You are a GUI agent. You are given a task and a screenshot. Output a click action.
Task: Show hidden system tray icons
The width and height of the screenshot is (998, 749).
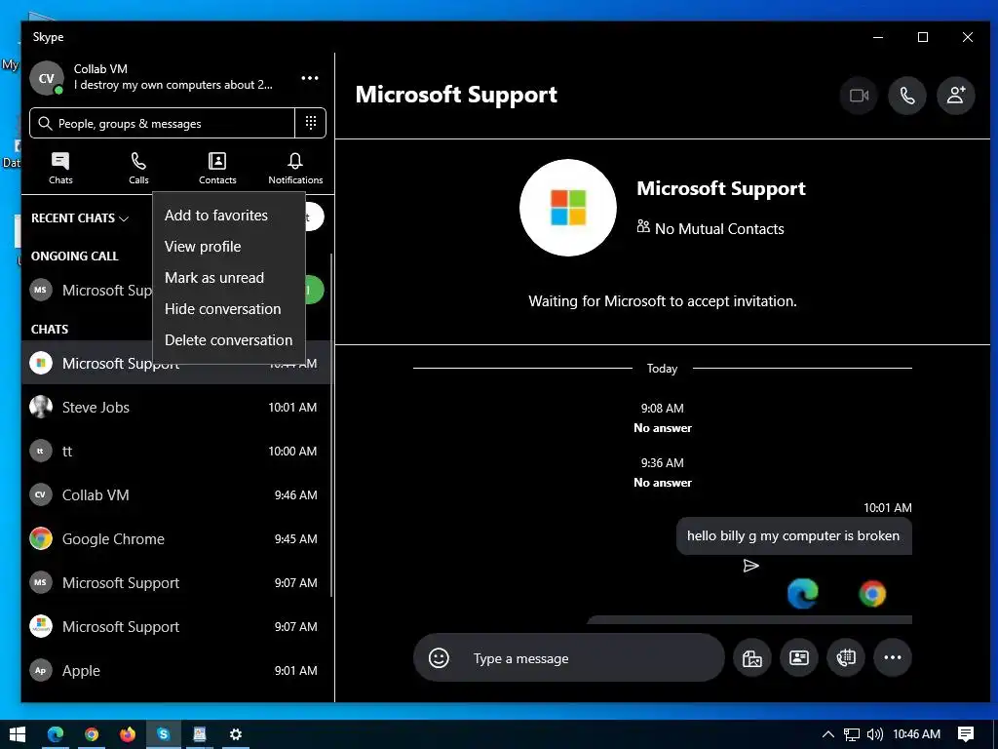coord(828,734)
